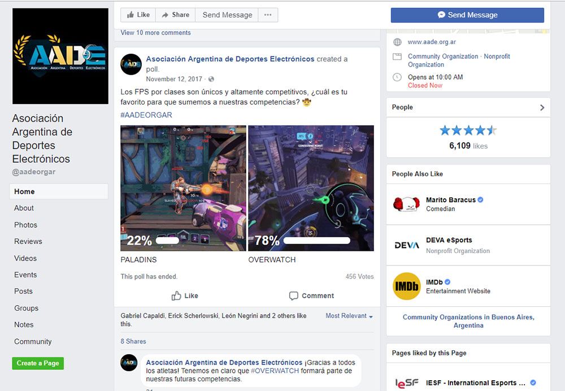
Task: Click the AADE page profile logo
Action: click(x=60, y=56)
